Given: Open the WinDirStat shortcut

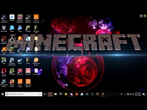Looking at the screenshot, I should pos(12,71).
